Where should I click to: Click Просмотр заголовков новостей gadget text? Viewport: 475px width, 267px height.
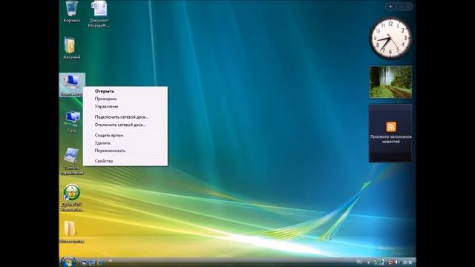point(391,139)
